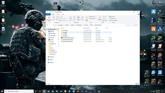
Task: Open the Copy to dropdown
Action: click(x=74, y=19)
